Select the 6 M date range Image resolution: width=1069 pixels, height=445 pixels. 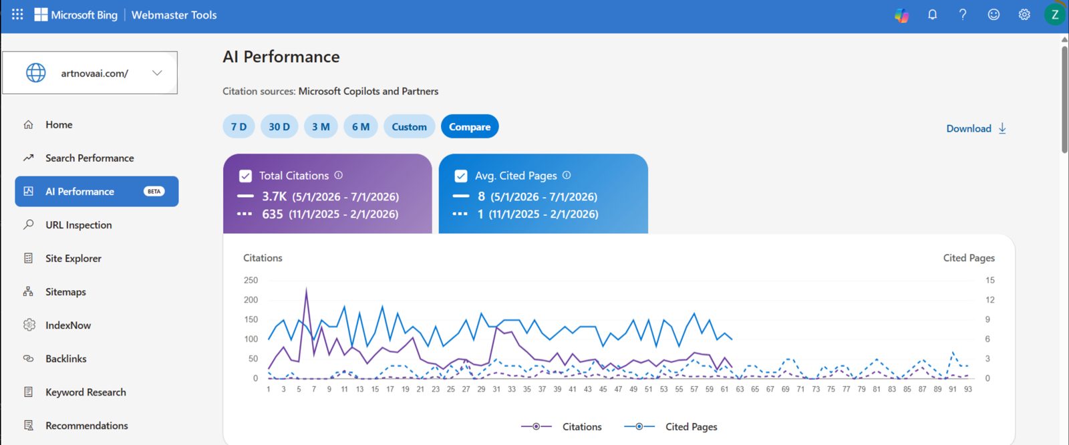[x=361, y=126]
